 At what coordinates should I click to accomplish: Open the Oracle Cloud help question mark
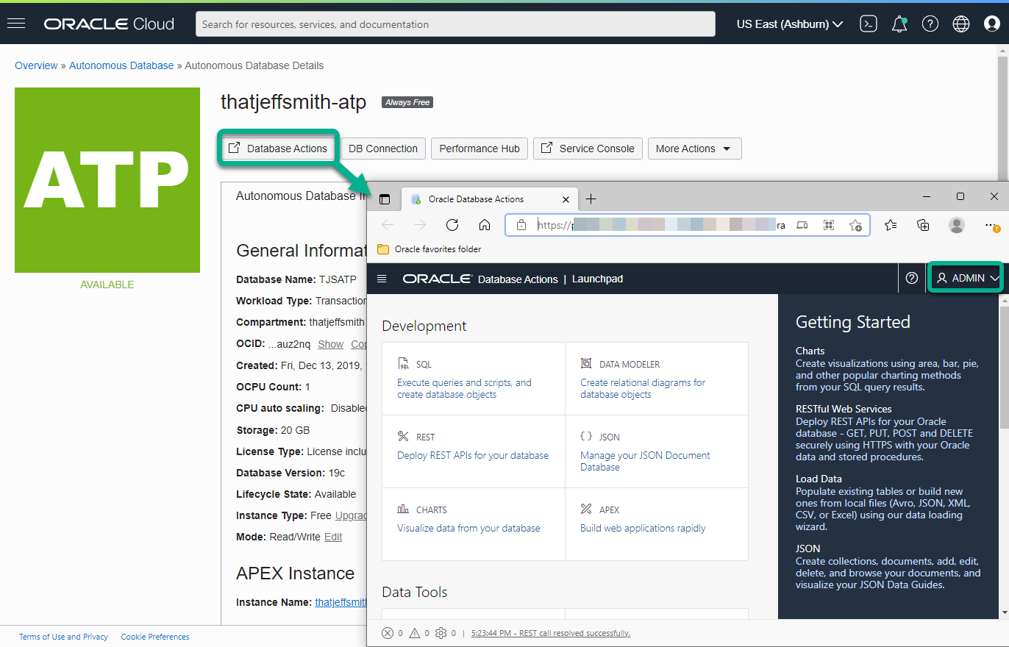click(930, 24)
